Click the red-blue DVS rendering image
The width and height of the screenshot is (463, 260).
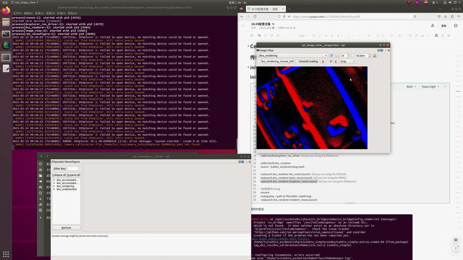click(312, 108)
